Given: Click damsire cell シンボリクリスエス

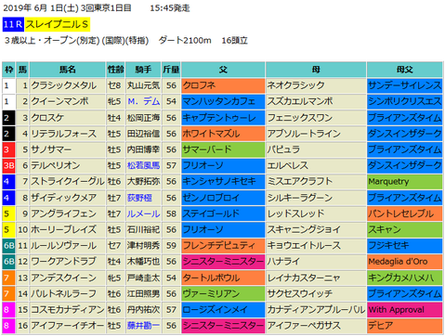Looking at the screenshot, I should pos(405,101).
